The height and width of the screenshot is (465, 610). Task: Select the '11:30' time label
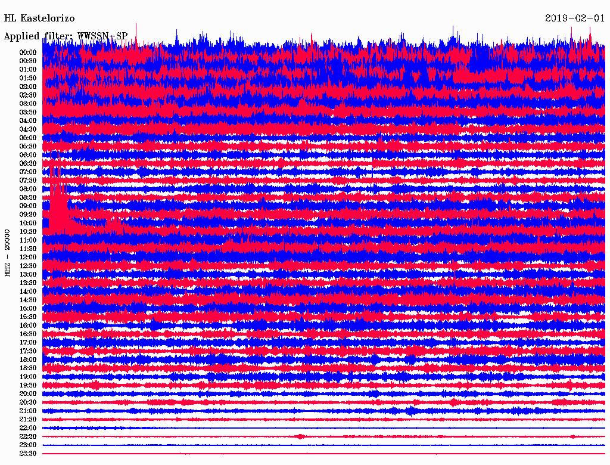28,249
